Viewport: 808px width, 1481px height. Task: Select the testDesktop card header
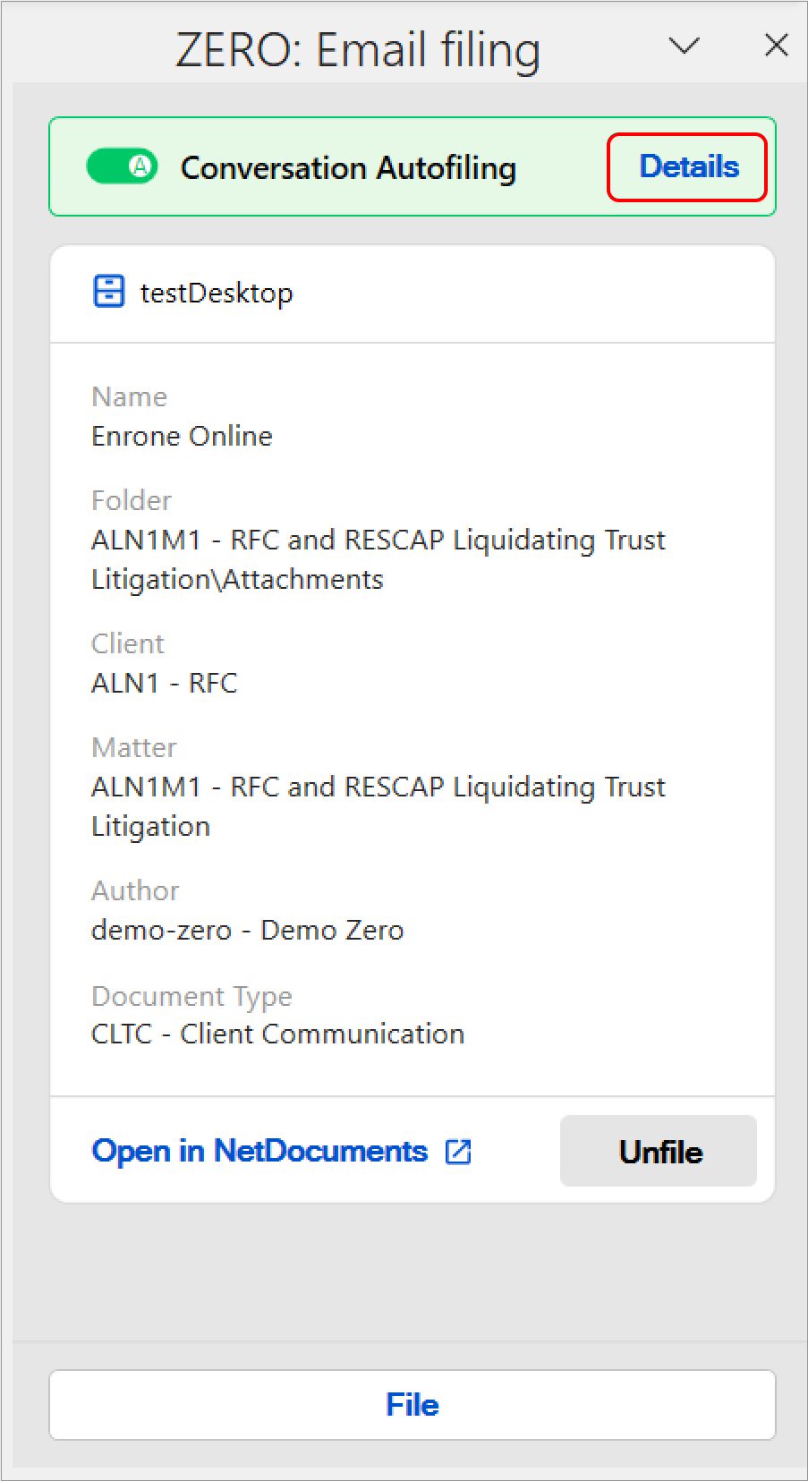coord(218,293)
